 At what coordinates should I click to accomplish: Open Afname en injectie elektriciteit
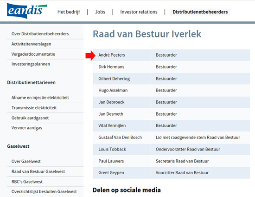40,98
